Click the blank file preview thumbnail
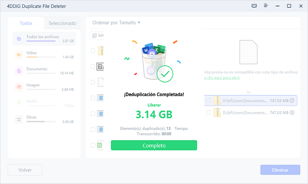Viewport: 308px width, 184px height. 248,52
